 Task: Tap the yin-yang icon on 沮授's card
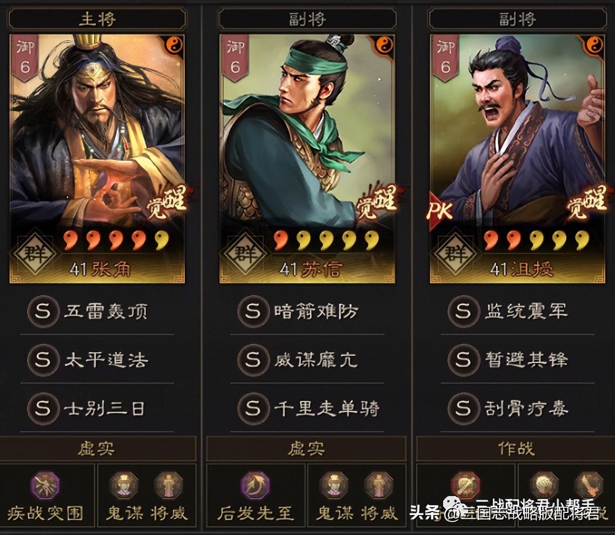595,45
